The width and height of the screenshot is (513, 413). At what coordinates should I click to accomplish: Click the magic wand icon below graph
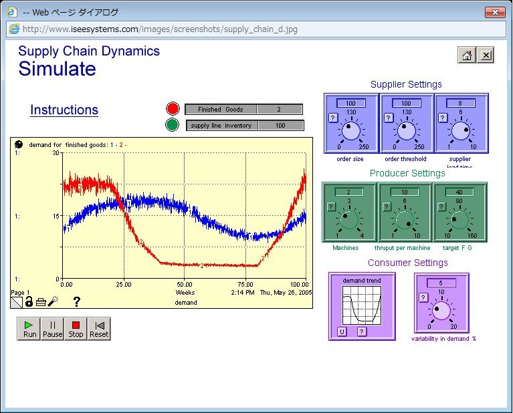53,301
